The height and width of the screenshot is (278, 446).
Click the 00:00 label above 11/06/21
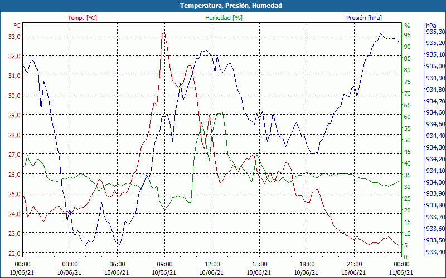401,265
